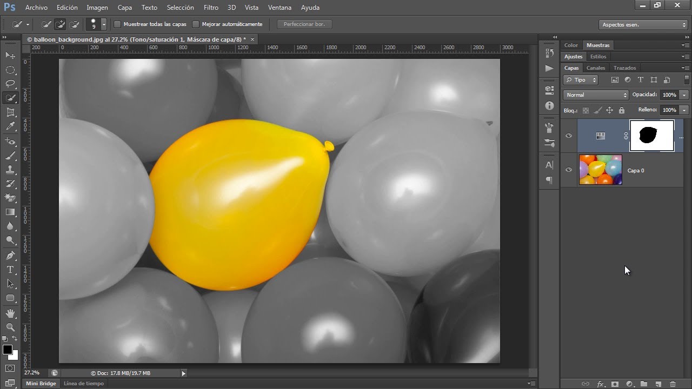Select the Hand tool
692x389 pixels.
(x=10, y=313)
